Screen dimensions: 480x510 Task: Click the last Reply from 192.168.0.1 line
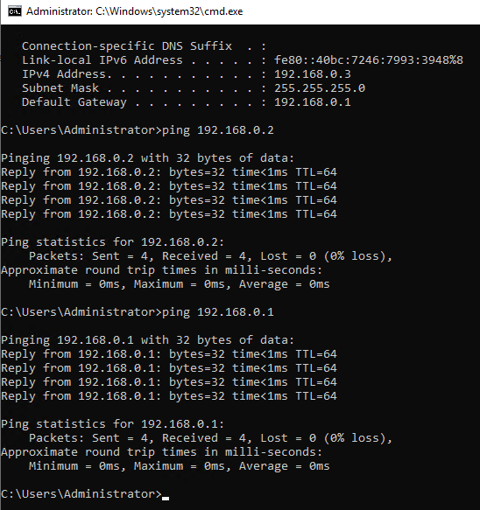click(169, 395)
